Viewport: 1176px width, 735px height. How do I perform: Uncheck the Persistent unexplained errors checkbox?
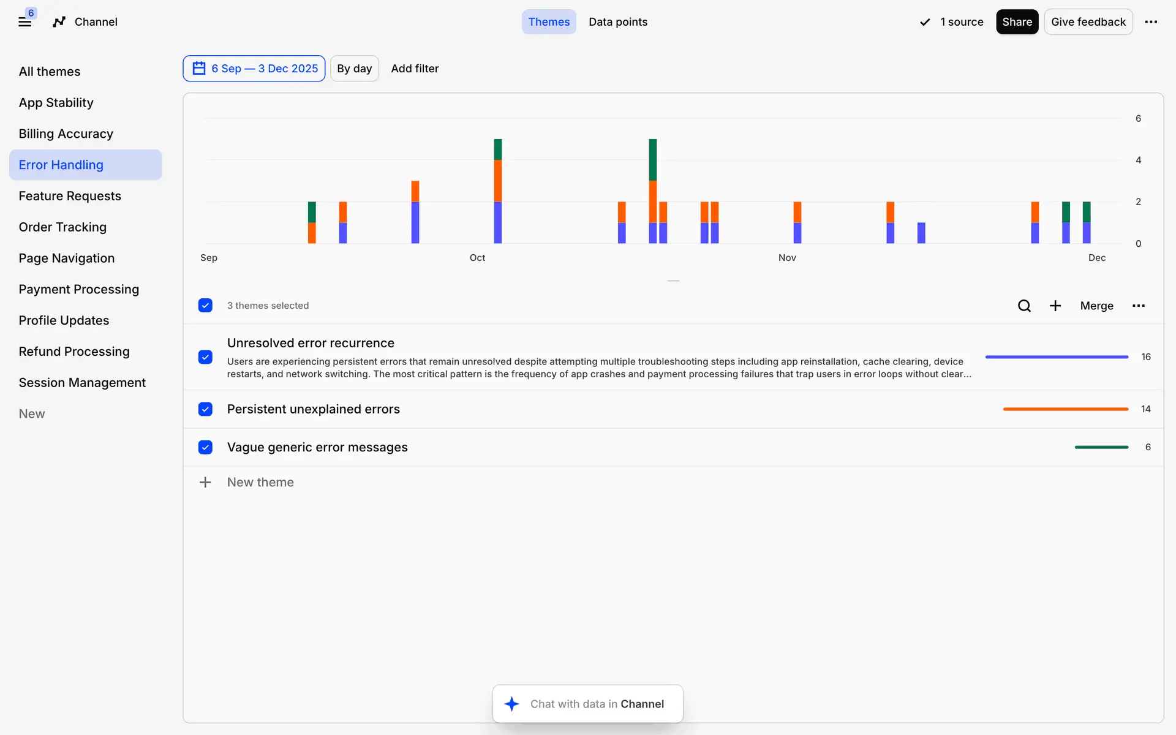205,409
